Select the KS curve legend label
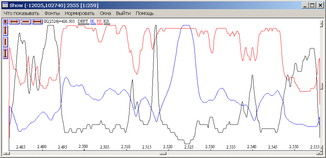 (106, 21)
